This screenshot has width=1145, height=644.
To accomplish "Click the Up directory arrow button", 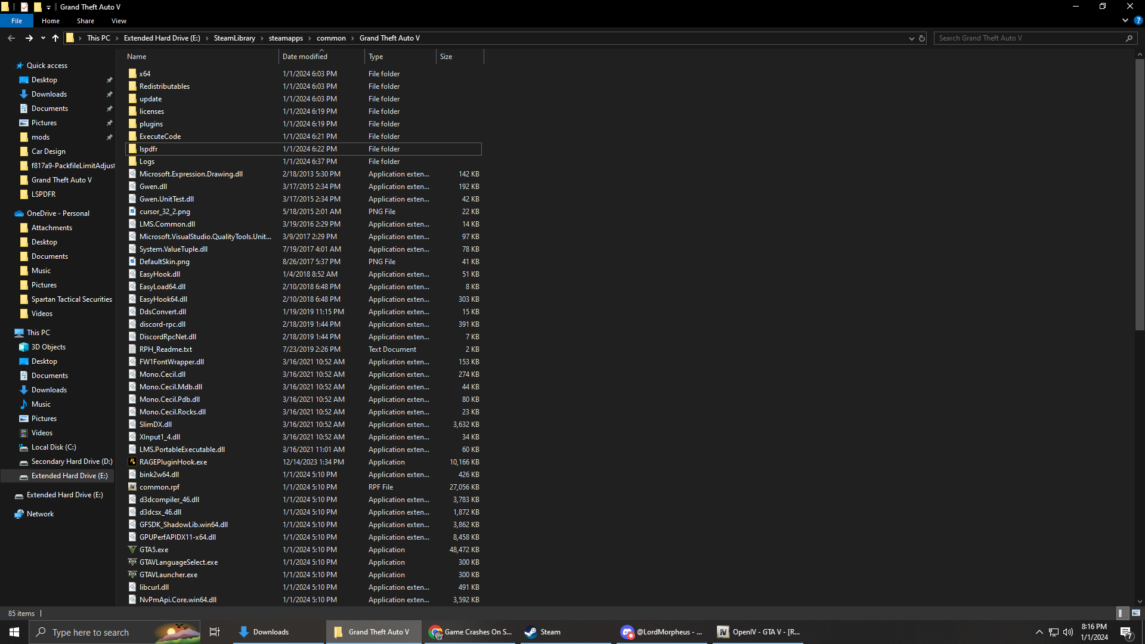I will (55, 38).
